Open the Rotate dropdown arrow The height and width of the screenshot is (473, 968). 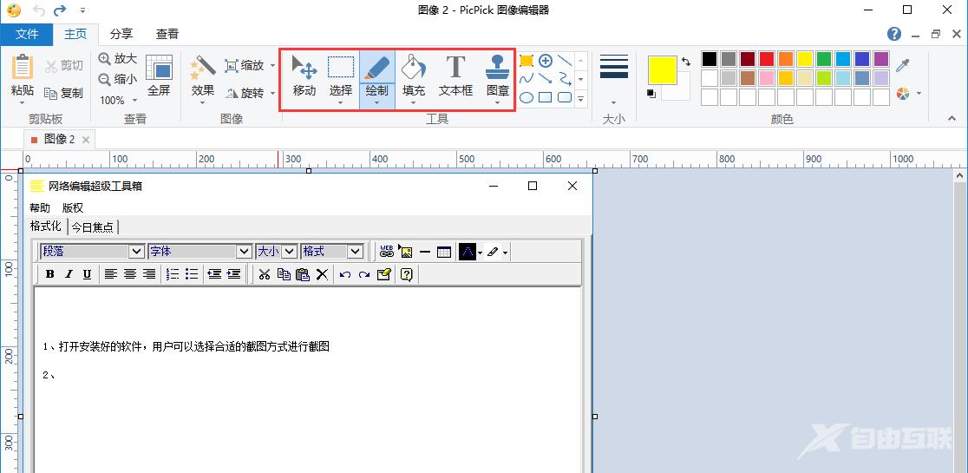[x=272, y=94]
